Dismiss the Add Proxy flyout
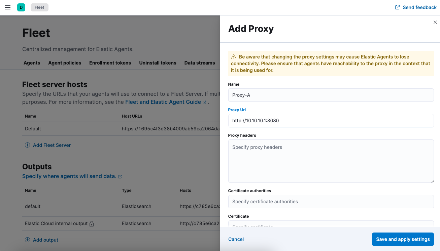Viewport: 440px width, 251px height. coord(435,22)
